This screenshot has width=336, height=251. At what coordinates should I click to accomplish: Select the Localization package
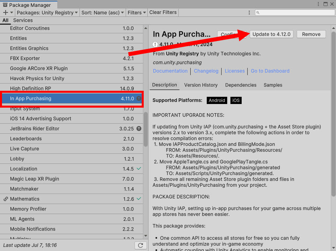[71, 169]
